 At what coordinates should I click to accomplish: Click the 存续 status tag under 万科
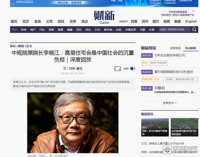tap(144, 62)
